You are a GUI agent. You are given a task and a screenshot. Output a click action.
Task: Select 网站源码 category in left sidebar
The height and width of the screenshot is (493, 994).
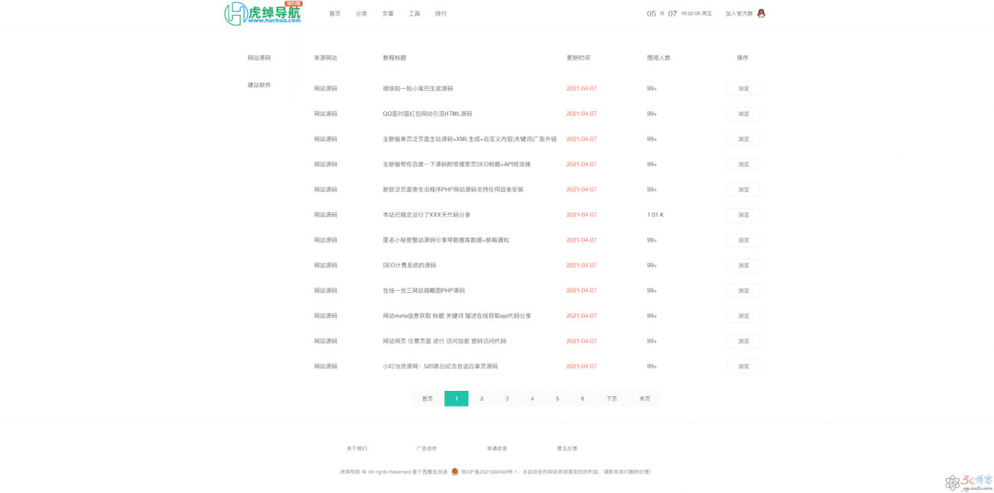point(259,57)
